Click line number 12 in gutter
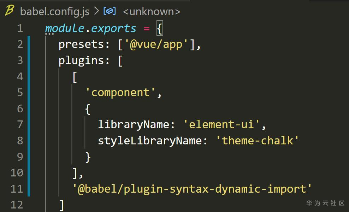The width and height of the screenshot is (349, 212). [17, 205]
